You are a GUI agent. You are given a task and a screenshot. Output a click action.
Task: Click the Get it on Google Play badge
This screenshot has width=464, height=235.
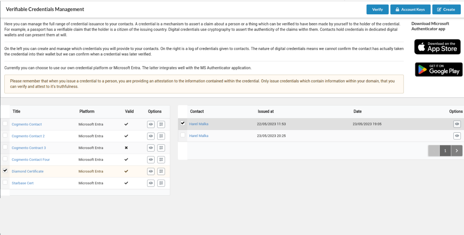(x=438, y=69)
